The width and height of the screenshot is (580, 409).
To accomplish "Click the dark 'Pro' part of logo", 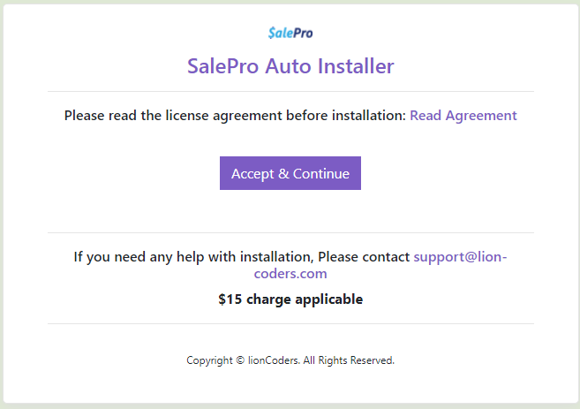I will (x=304, y=34).
